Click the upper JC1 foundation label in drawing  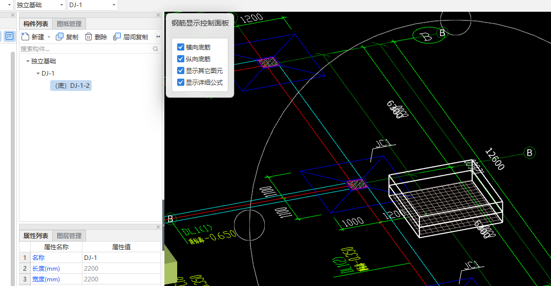click(383, 144)
